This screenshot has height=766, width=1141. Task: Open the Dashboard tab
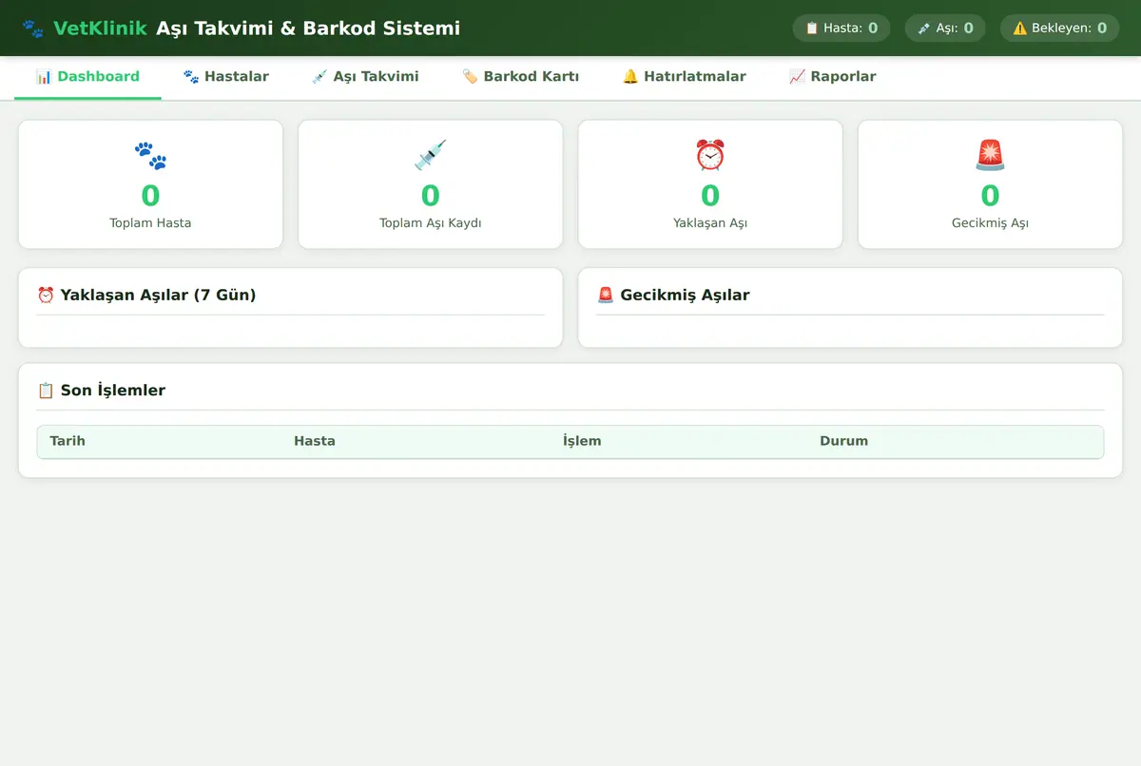coord(87,77)
